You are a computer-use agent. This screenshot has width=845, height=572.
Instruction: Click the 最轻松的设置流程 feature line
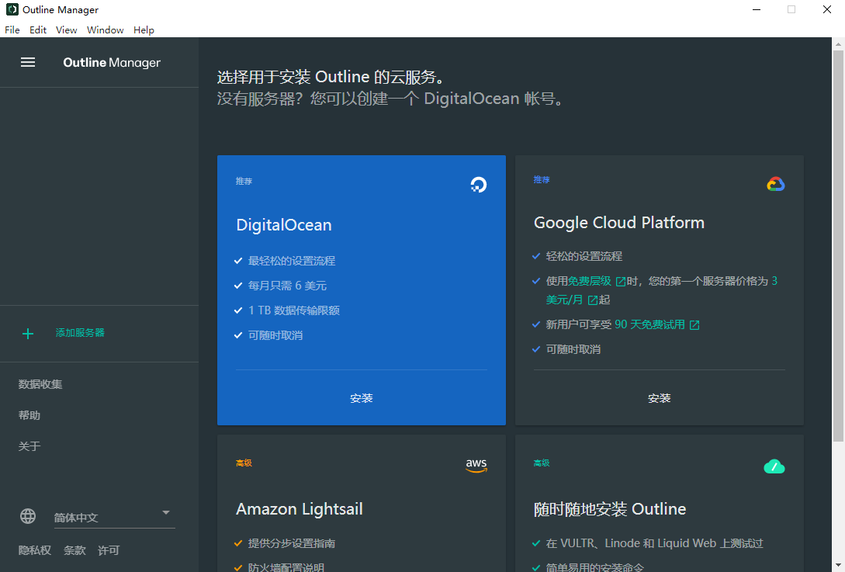pos(292,261)
